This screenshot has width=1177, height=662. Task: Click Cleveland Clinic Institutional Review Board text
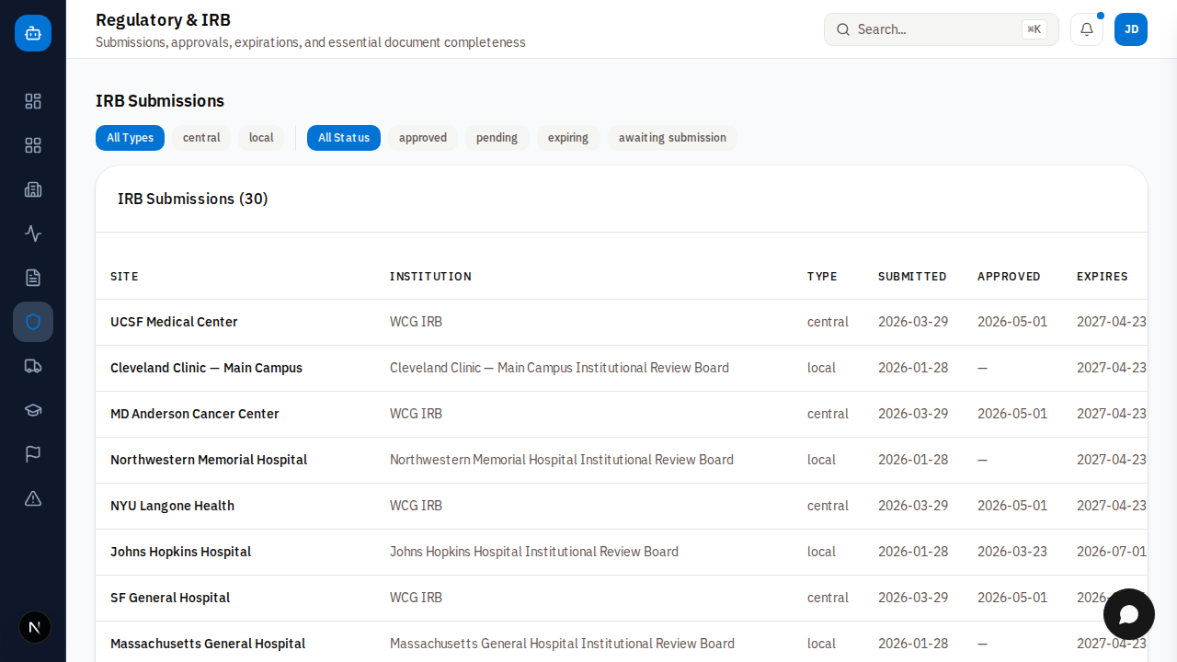(x=559, y=368)
